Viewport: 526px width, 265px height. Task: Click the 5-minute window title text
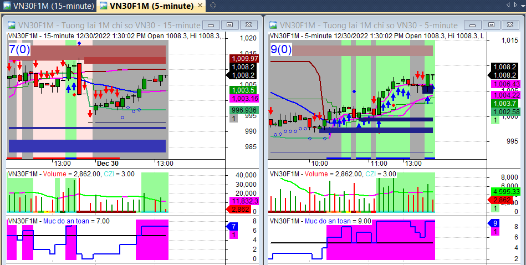[x=369, y=26]
